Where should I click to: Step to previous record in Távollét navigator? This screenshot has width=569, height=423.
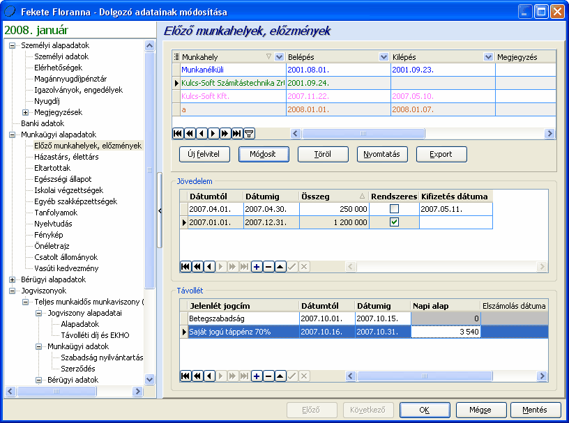(209, 376)
